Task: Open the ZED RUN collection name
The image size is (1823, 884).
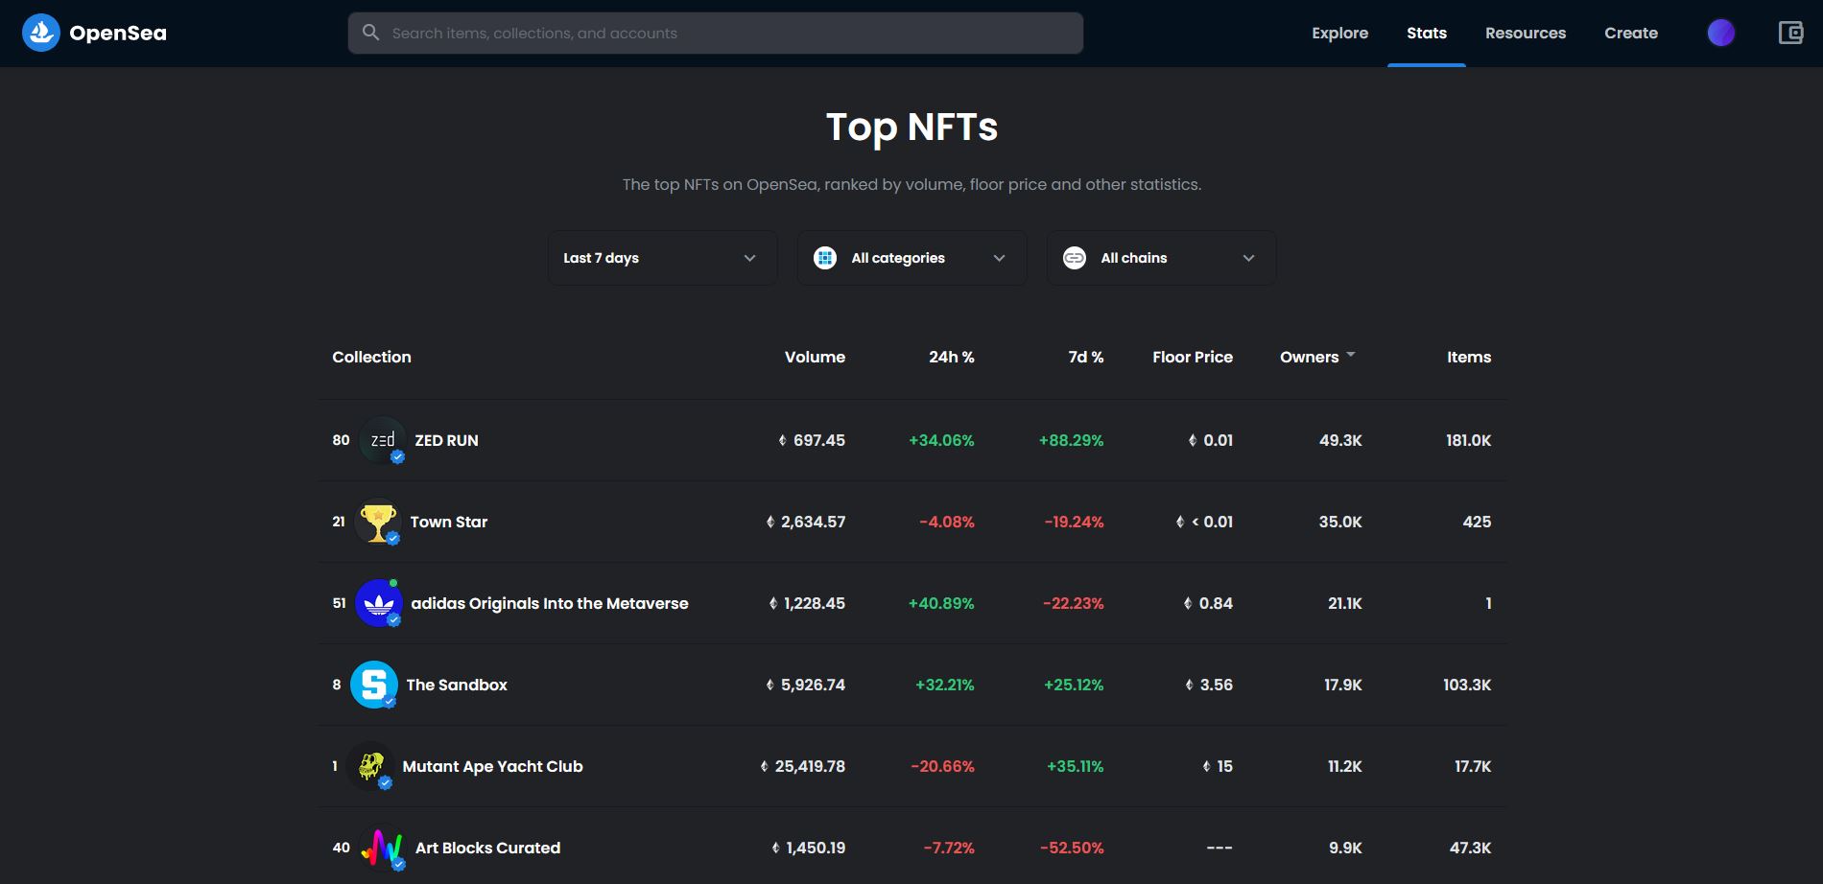Action: click(x=446, y=440)
